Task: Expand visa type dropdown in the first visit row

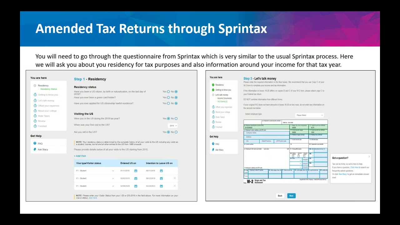Action: click(x=113, y=171)
